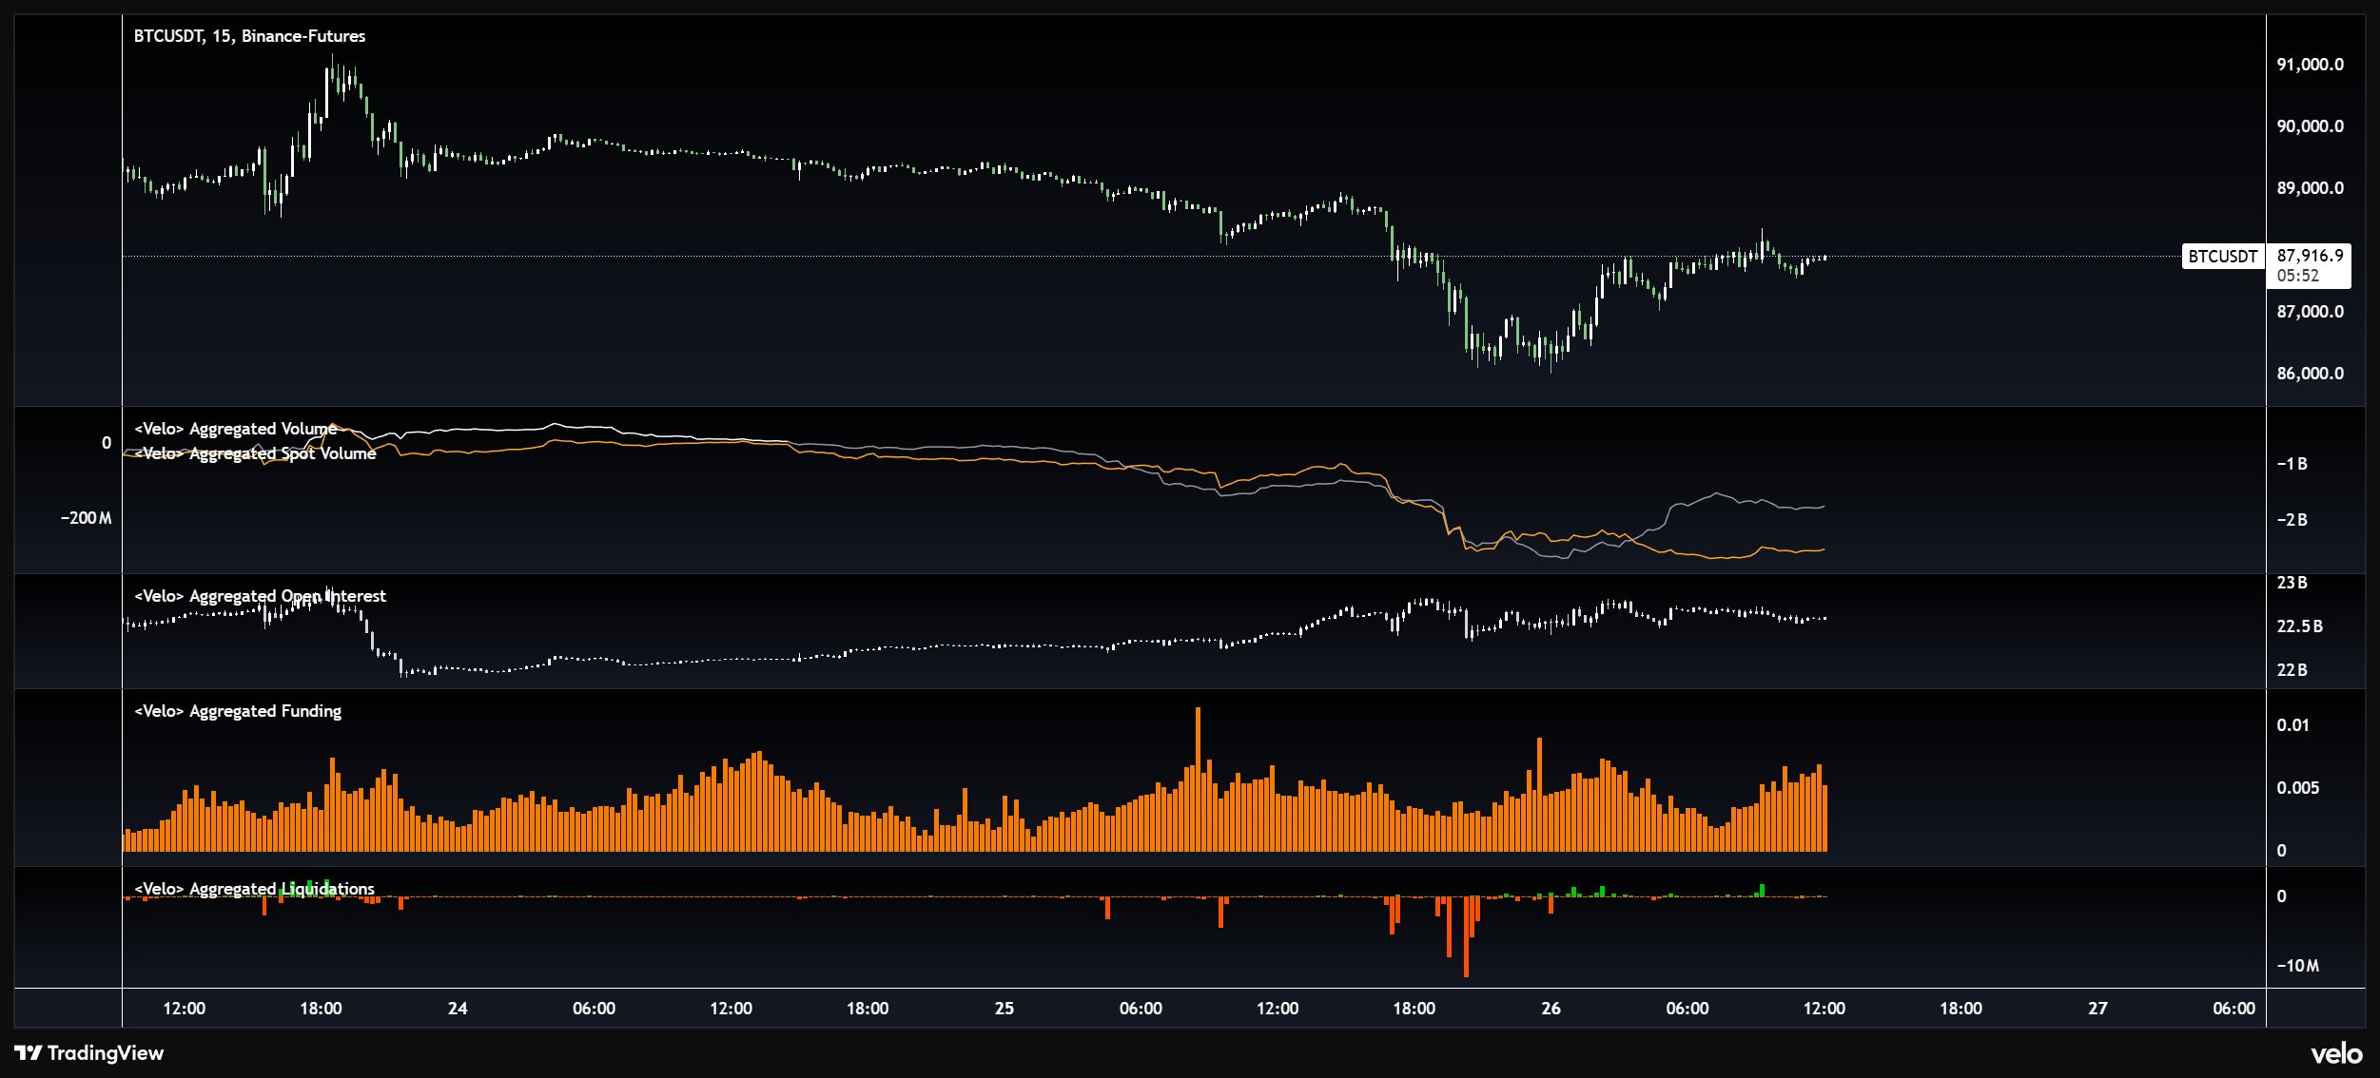Open the BTCUSDT symbol in the chart legend
2380x1078 pixels.
[x=167, y=38]
